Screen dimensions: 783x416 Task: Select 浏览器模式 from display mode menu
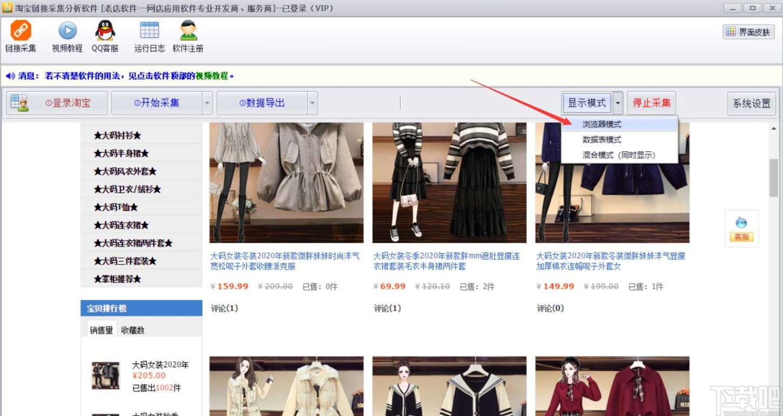[x=602, y=124]
